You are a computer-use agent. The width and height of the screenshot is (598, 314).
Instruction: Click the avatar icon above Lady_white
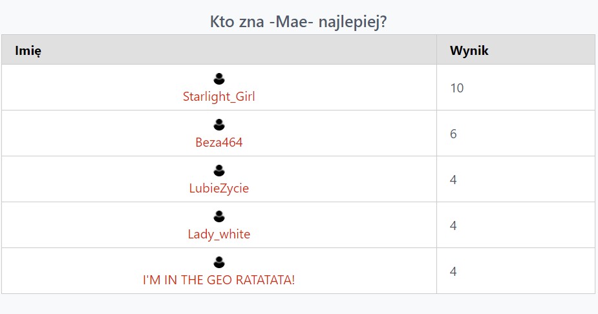[219, 216]
